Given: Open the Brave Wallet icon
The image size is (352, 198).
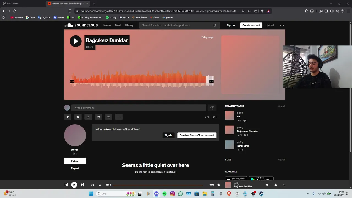Looking at the screenshot, I should pyautogui.click(x=332, y=11).
